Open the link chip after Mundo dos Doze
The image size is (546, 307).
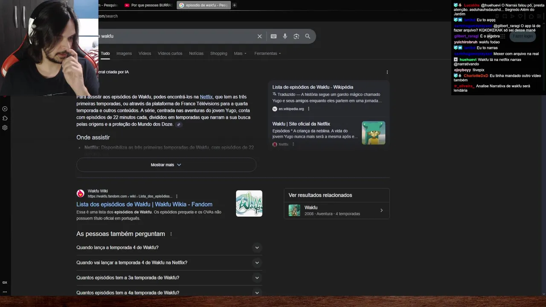tap(179, 125)
